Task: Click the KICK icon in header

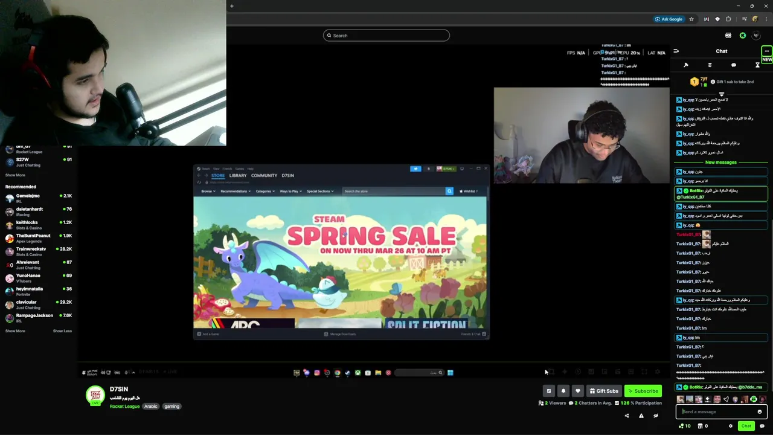Action: tap(728, 36)
